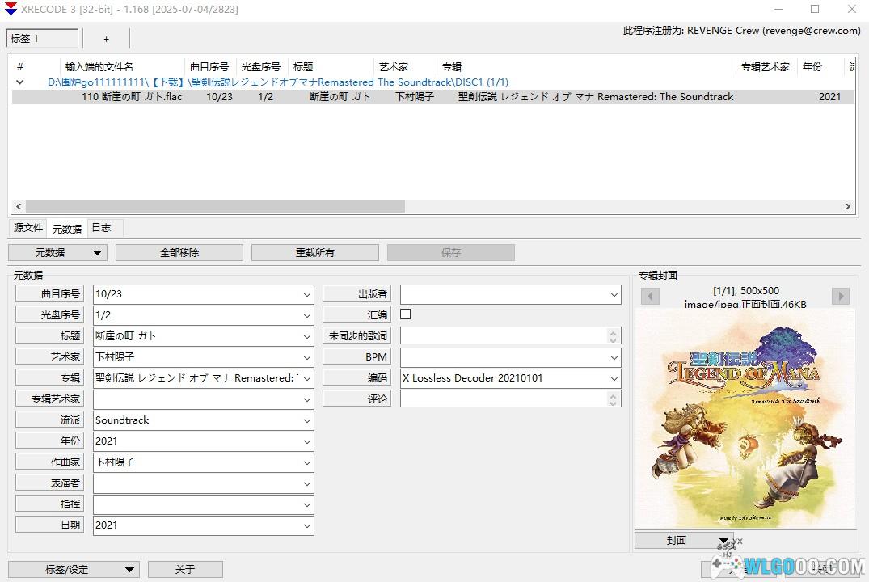Collapse the DISC1 folder group
This screenshot has height=582, width=869.
[20, 82]
